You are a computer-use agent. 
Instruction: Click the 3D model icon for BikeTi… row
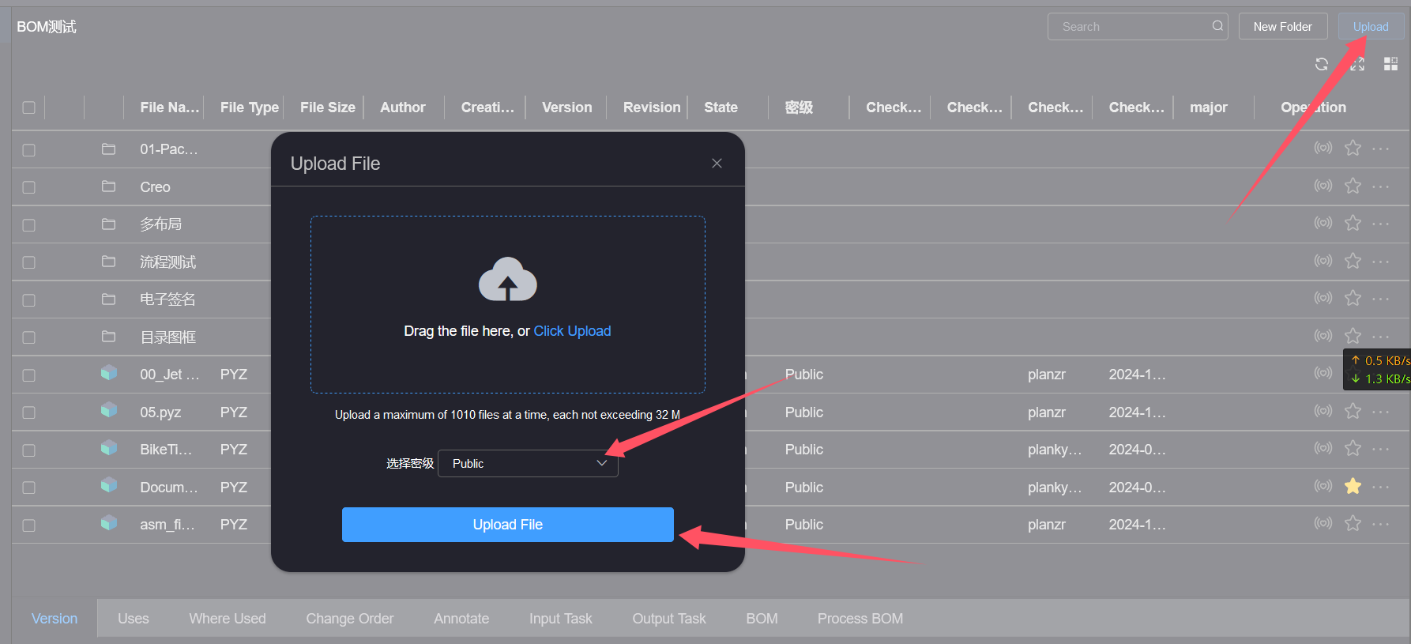(x=109, y=448)
